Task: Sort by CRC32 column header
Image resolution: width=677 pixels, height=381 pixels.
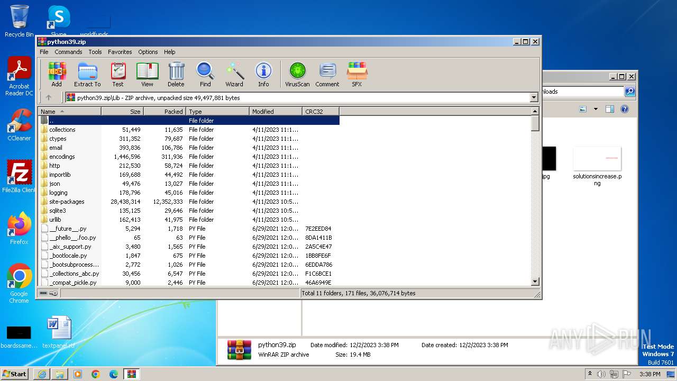Action: pyautogui.click(x=321, y=111)
